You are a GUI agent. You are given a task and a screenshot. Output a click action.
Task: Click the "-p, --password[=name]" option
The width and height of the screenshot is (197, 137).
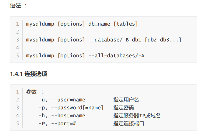coord(71,108)
